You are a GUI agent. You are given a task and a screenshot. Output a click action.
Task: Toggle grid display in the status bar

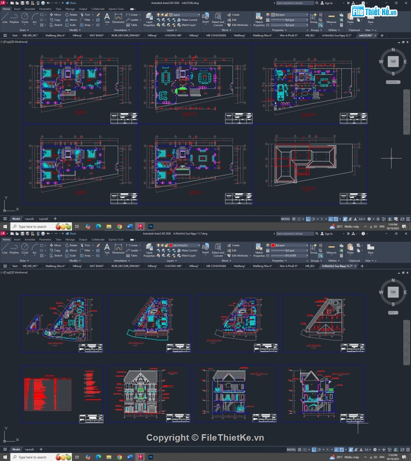293,219
